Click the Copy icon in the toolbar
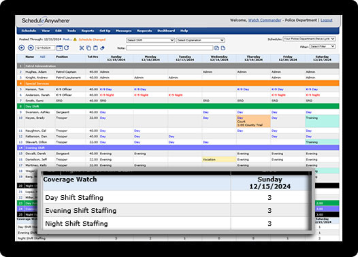This screenshot has height=257, width=358. coord(88,48)
